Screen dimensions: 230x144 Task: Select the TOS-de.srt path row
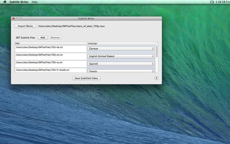tap(51, 49)
